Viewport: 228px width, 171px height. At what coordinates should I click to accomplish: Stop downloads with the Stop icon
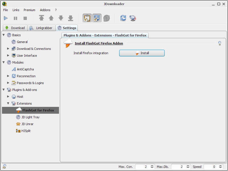(x=25, y=18)
